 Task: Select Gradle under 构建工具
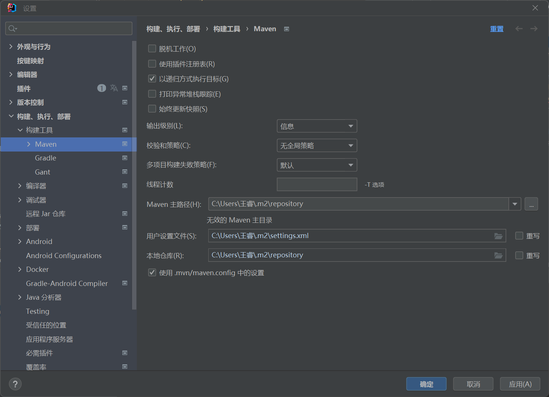click(x=45, y=158)
